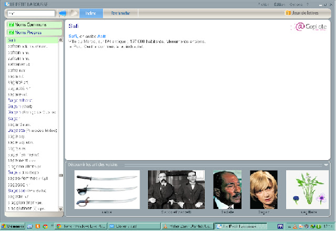Open the Edition menu
Viewport: 336px width, 252px height.
pyautogui.click(x=279, y=5)
